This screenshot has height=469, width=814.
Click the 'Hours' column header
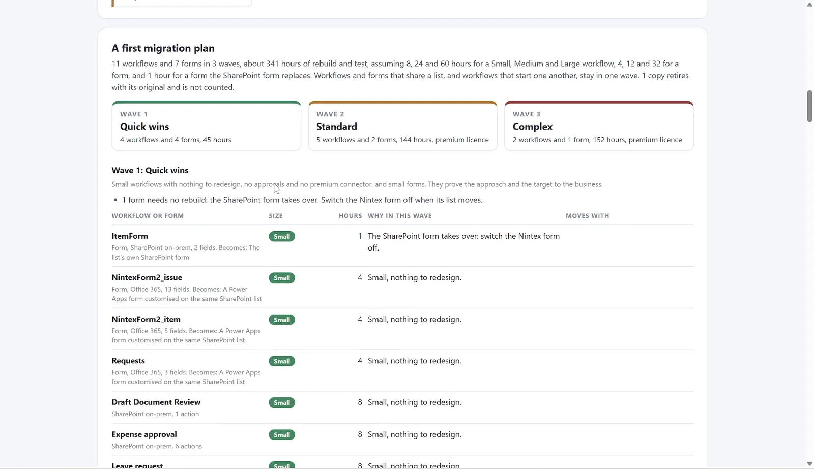tap(350, 216)
